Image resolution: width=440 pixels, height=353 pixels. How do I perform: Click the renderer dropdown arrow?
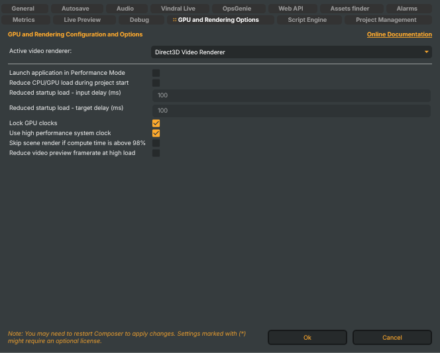(426, 52)
